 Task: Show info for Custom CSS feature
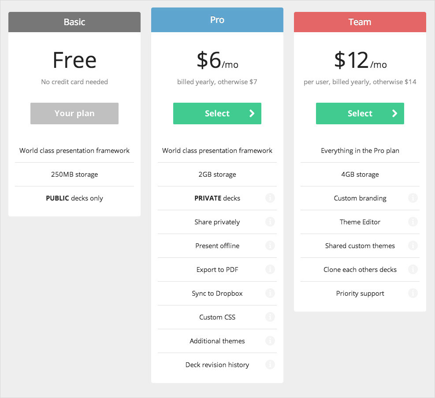270,317
